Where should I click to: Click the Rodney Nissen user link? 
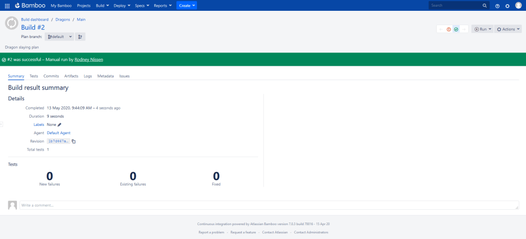[88, 60]
